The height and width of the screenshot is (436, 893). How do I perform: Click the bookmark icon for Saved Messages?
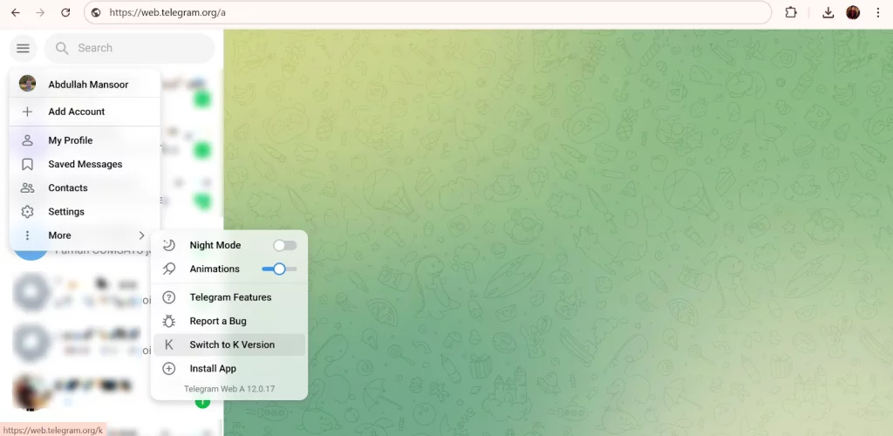tap(27, 165)
